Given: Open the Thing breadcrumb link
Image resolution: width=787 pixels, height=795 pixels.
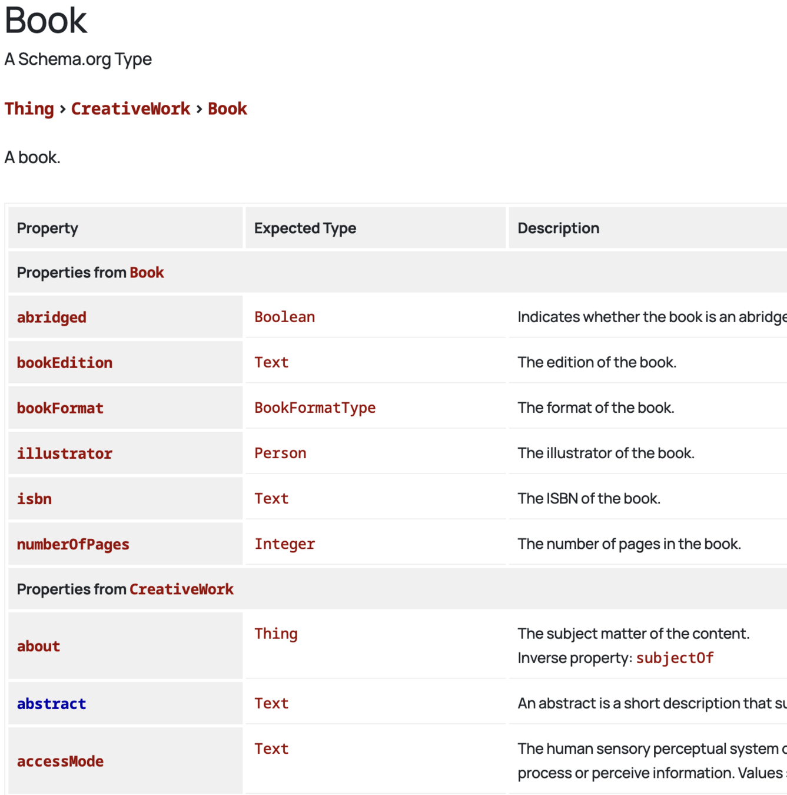Looking at the screenshot, I should click(29, 109).
